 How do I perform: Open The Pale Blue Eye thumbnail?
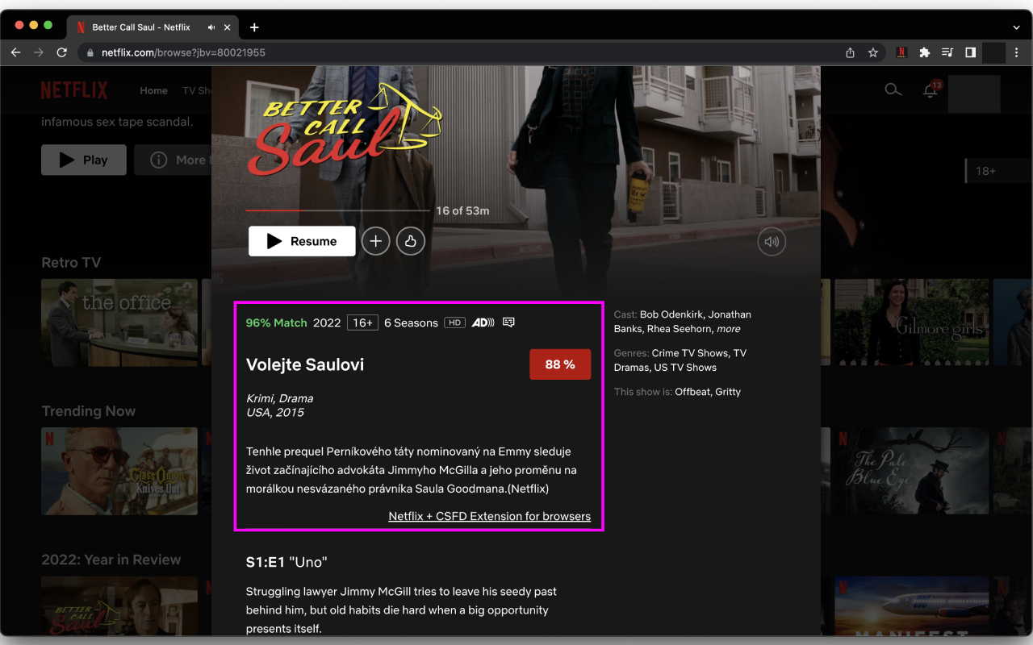[912, 471]
